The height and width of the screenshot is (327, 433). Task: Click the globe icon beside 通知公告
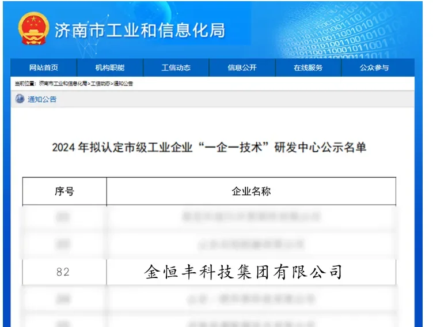pyautogui.click(x=20, y=99)
